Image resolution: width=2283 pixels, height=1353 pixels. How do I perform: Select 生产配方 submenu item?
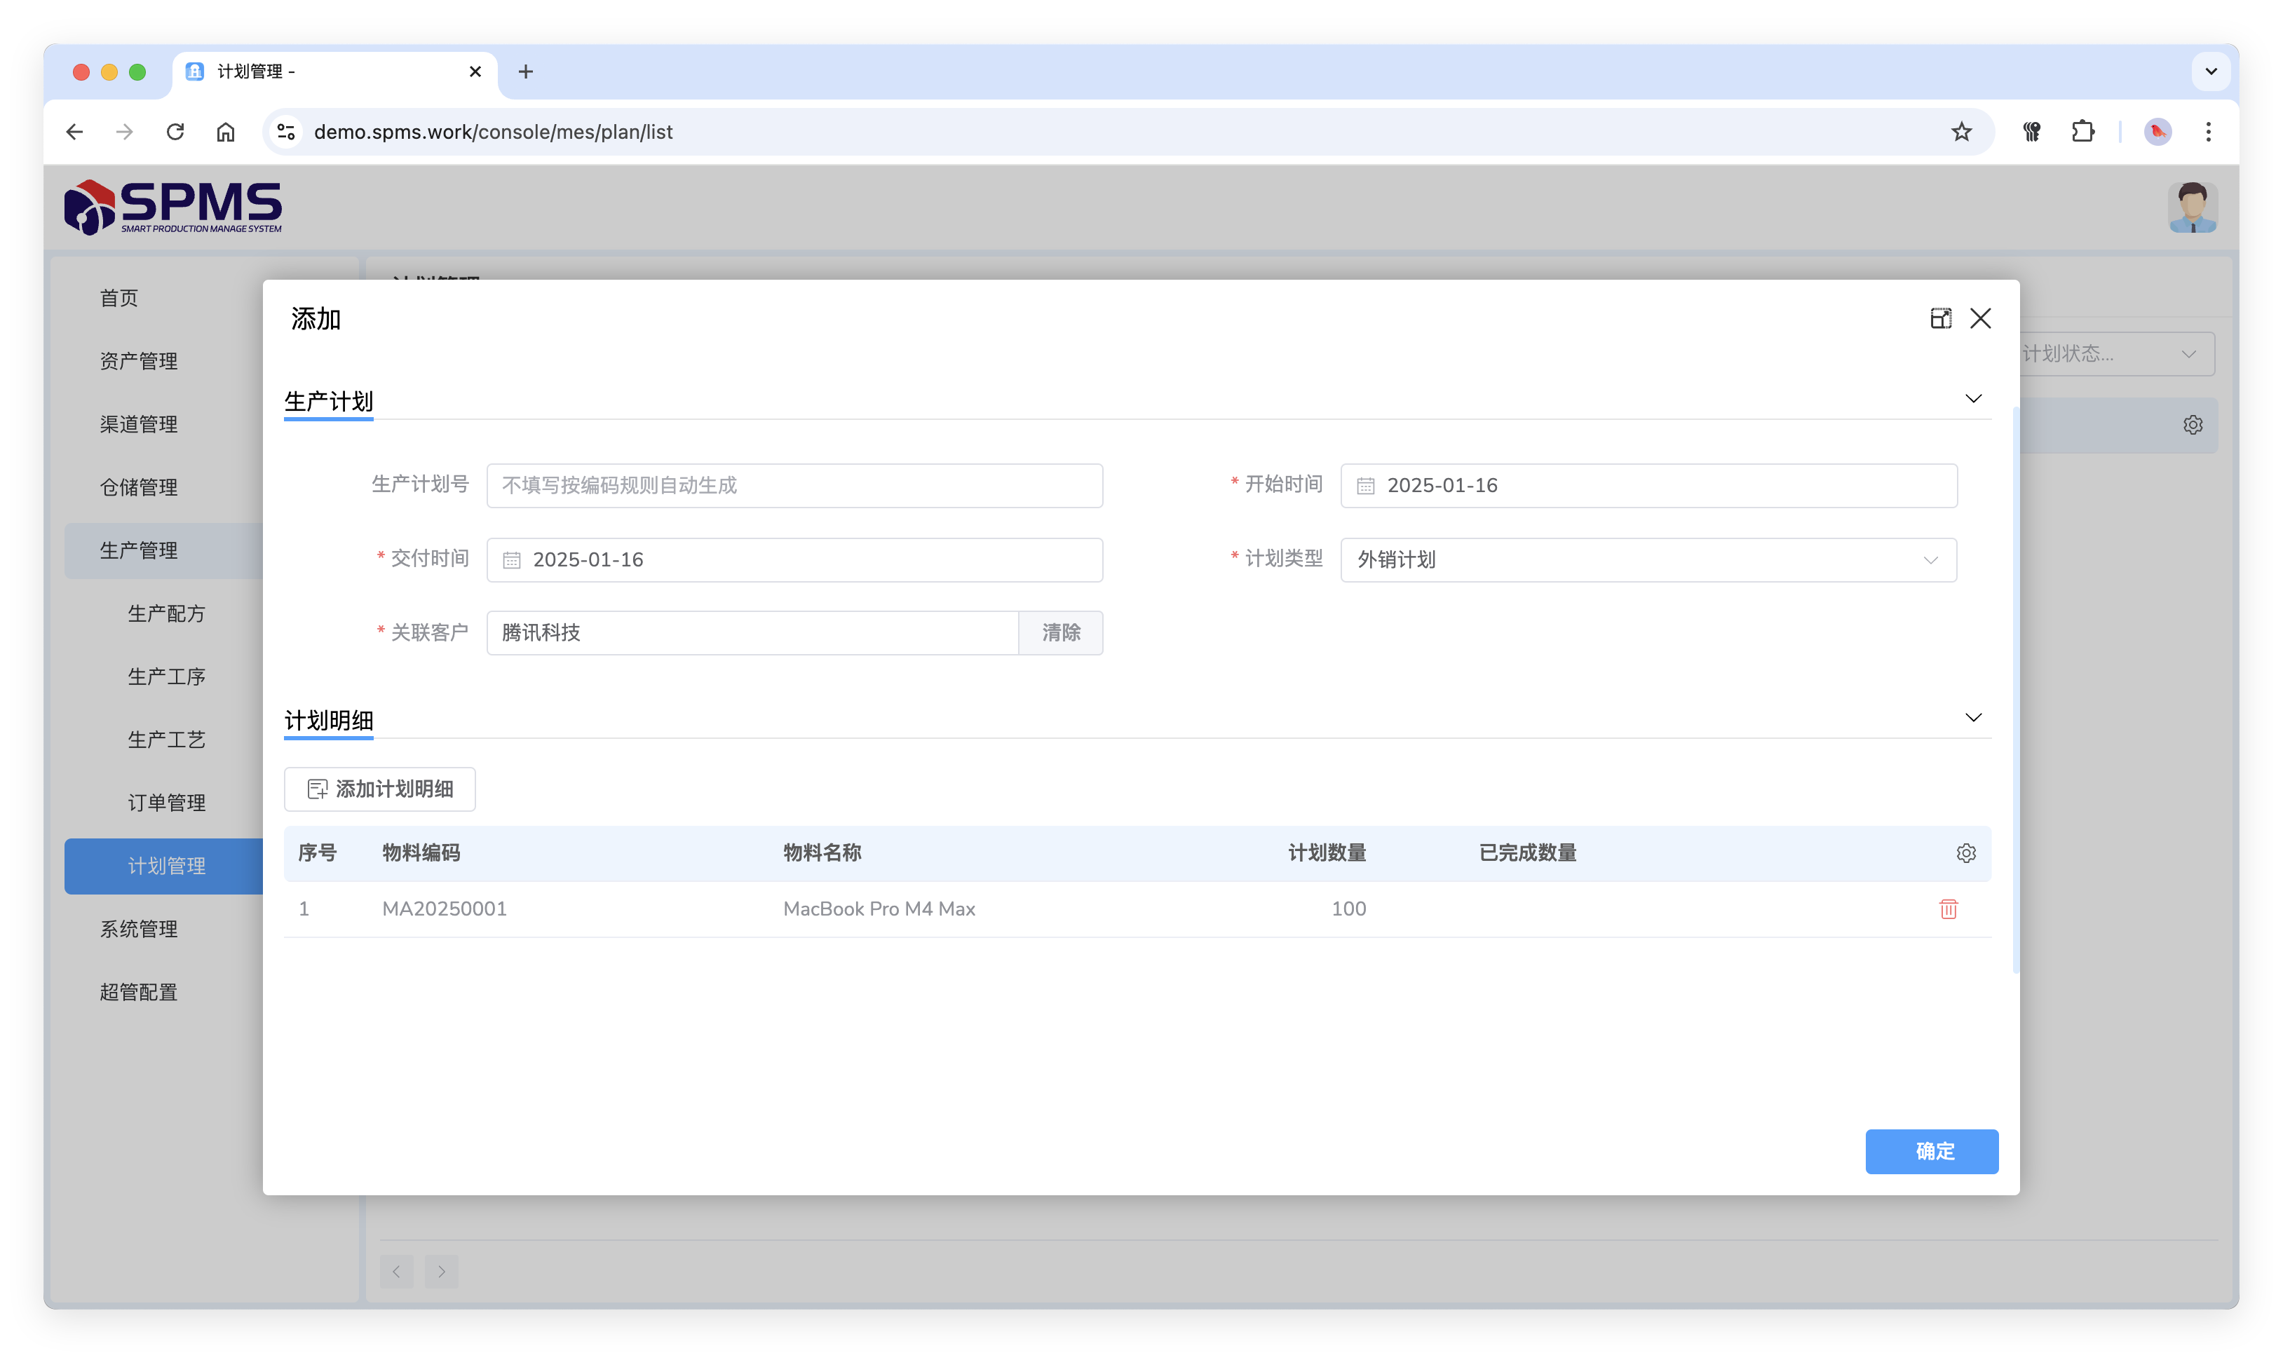click(x=167, y=613)
